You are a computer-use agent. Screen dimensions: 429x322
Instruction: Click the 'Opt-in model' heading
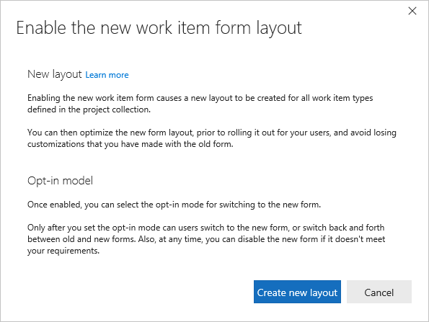60,181
